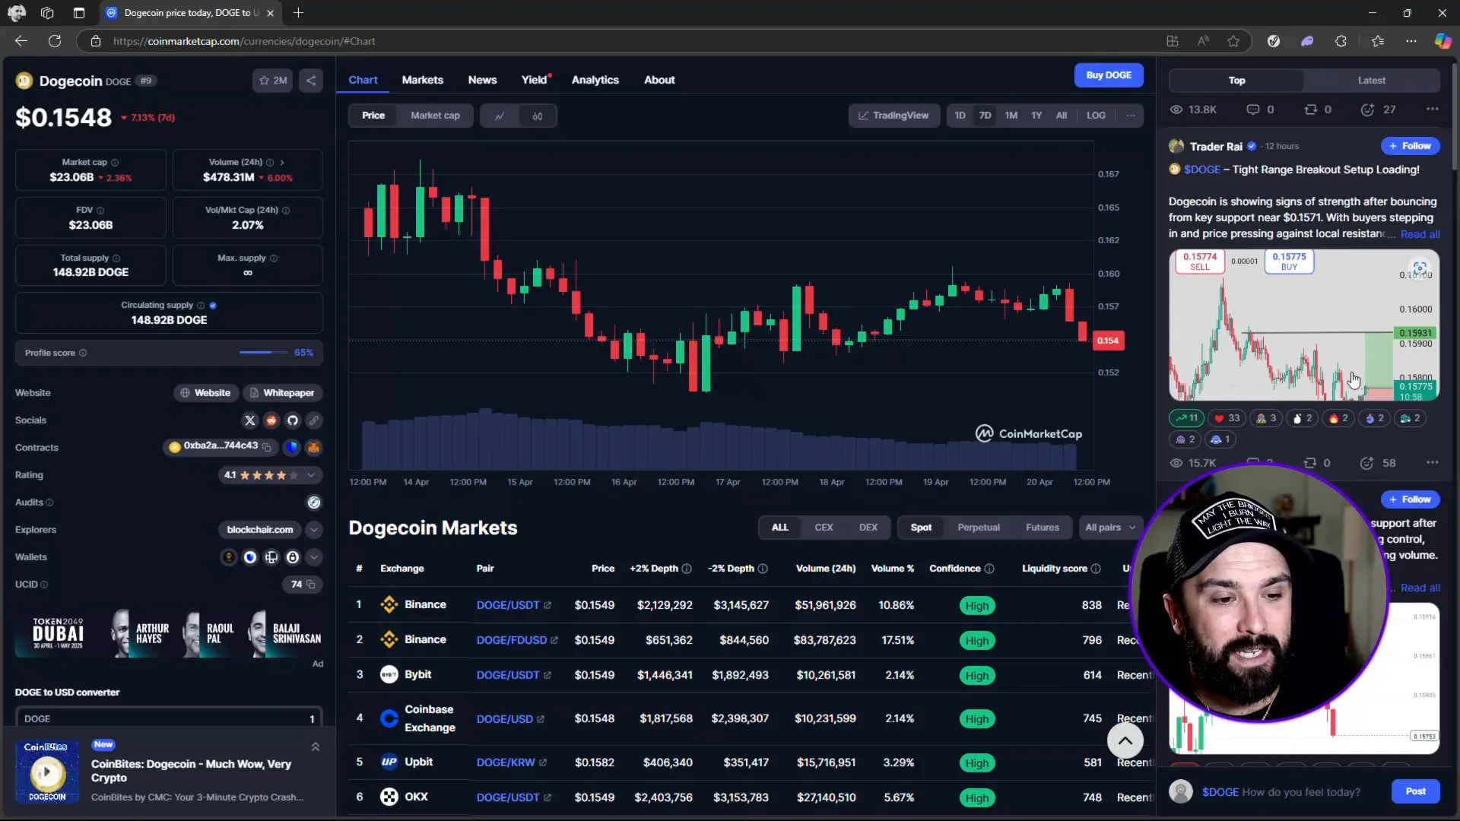This screenshot has height=821, width=1460.
Task: Open the X (Twitter) social link
Action: (250, 420)
